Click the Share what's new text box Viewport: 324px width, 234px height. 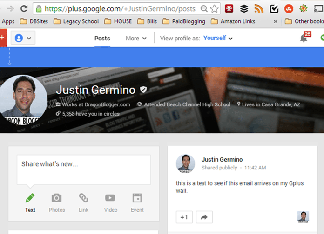84,169
